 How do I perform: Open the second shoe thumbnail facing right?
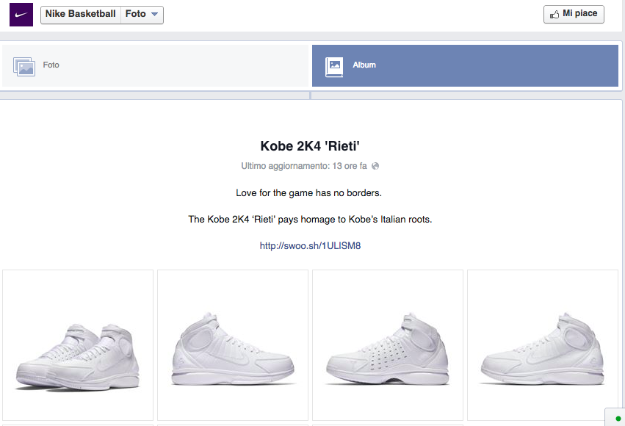(233, 344)
